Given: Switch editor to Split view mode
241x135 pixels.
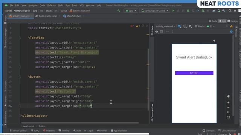Looking at the screenshot, I should click(222, 21).
